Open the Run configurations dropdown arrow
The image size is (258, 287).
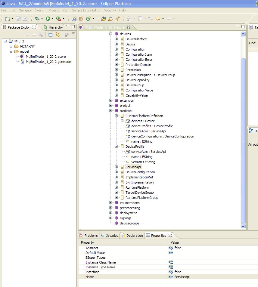click(x=53, y=18)
